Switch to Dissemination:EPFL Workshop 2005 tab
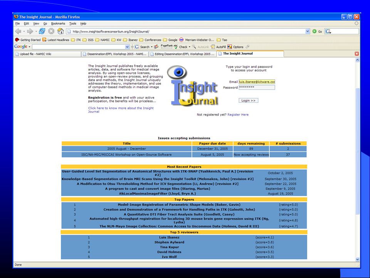 [x=115, y=54]
